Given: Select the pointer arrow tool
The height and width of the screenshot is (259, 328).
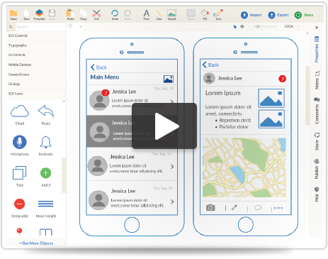Looking at the screenshot, I should point(235,26).
